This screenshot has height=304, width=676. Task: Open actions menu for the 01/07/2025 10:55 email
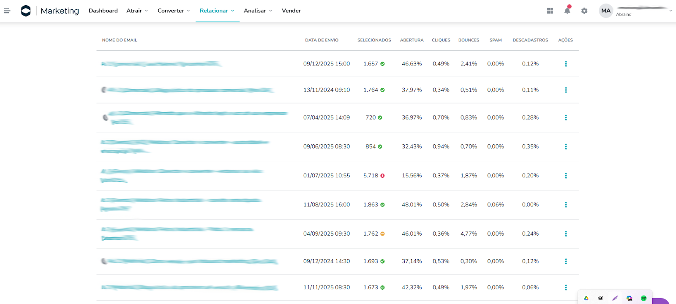(x=566, y=176)
